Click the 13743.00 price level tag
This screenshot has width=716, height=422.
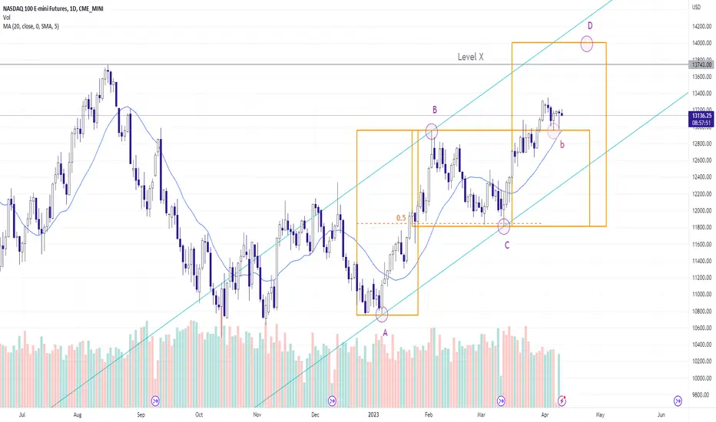coord(702,64)
